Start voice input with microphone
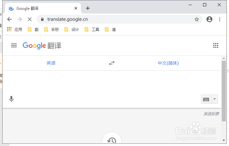The image size is (229, 146). [11, 99]
